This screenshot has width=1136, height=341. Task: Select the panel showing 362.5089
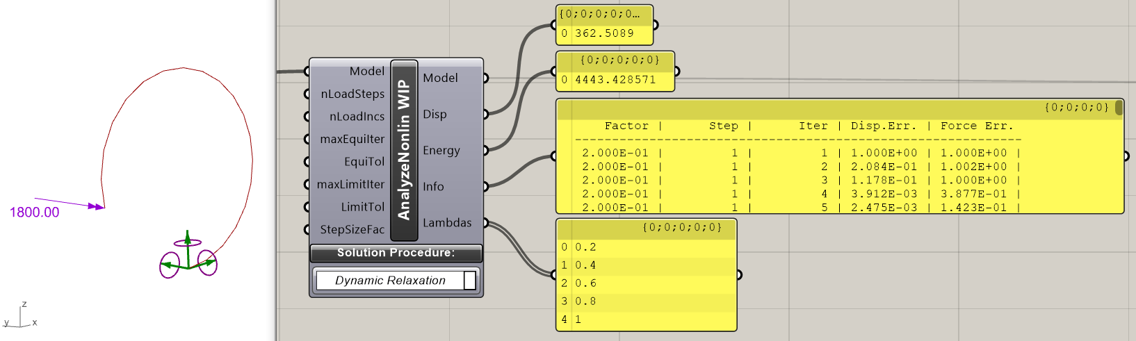click(605, 33)
